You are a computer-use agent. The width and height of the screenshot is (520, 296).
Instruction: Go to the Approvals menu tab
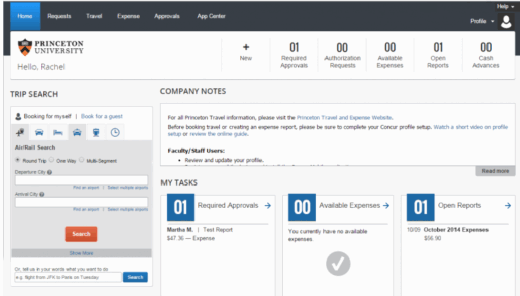(167, 16)
